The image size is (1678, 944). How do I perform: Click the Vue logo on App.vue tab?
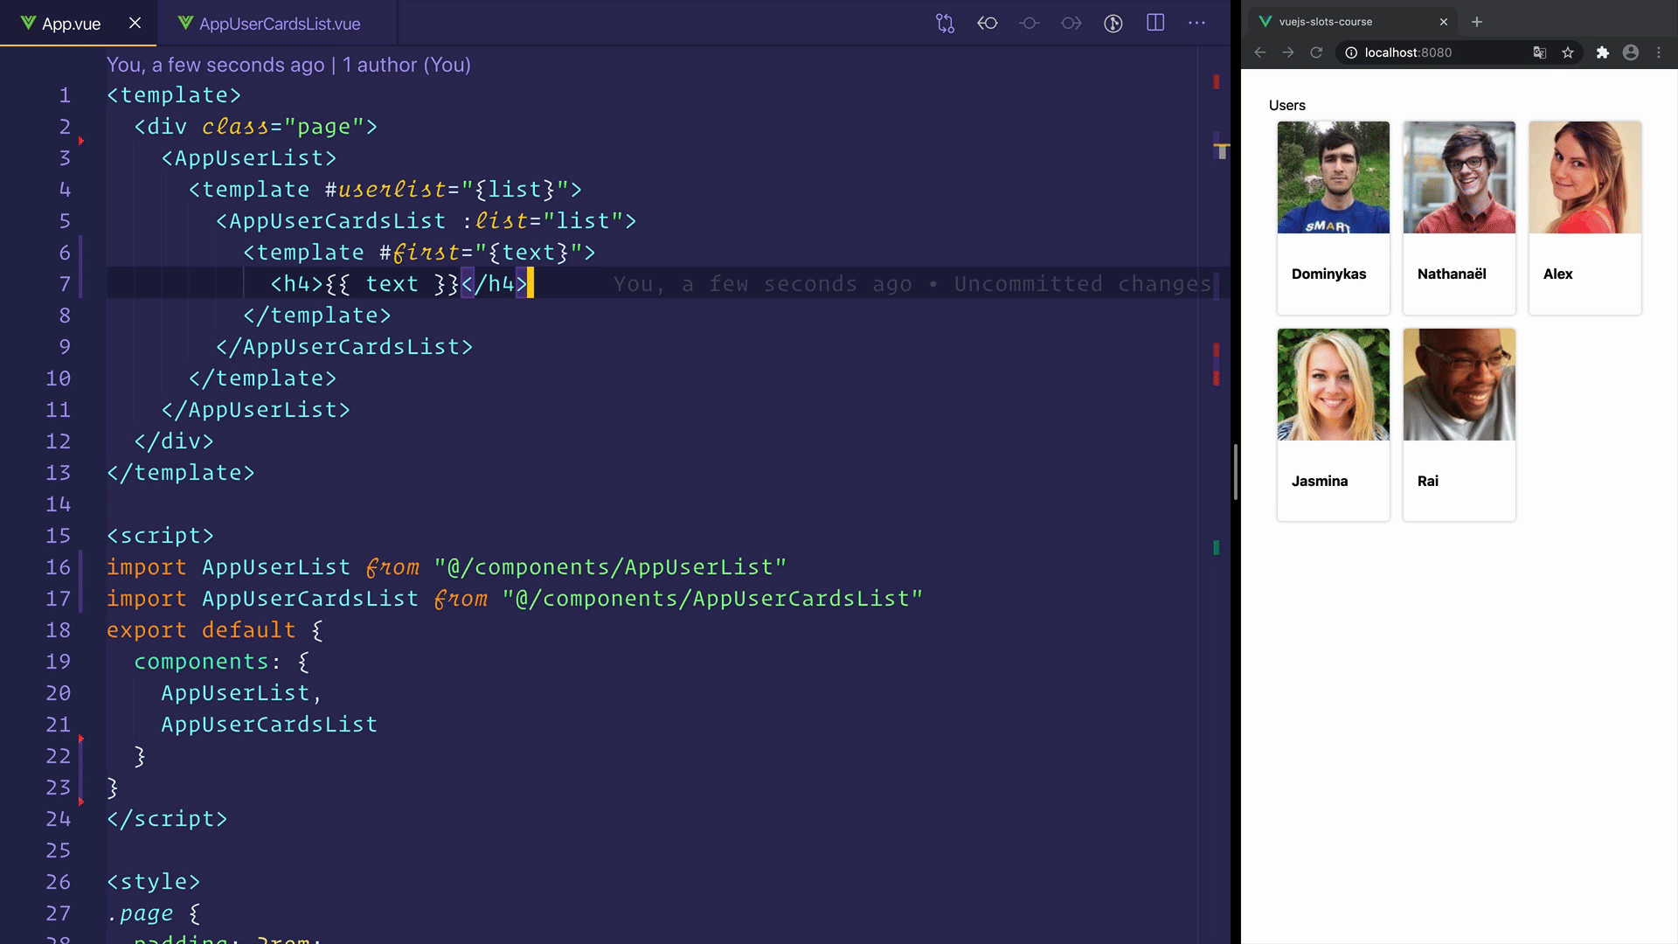click(x=28, y=23)
